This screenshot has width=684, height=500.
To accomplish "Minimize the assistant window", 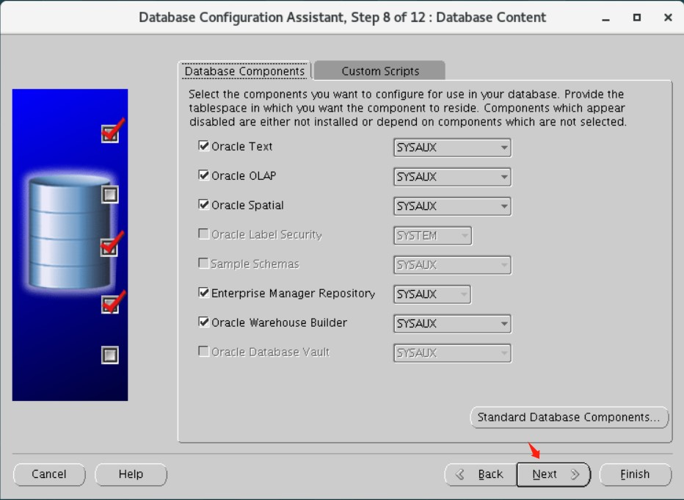I will pos(605,18).
